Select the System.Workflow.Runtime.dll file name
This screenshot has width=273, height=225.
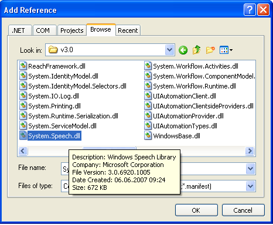click(194, 86)
